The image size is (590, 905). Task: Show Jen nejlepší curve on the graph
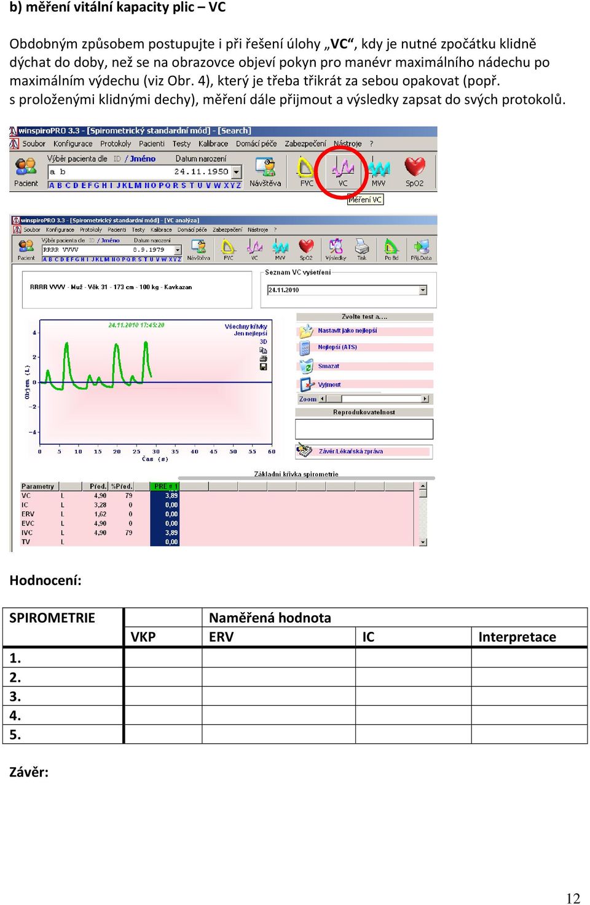[x=251, y=333]
